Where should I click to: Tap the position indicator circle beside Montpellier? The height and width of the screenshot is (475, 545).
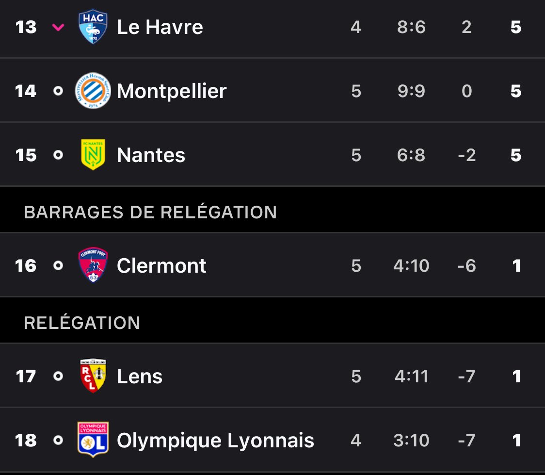pos(58,91)
